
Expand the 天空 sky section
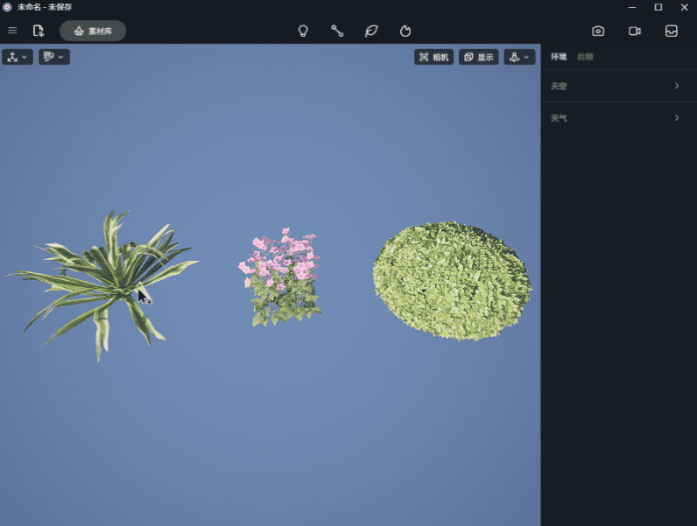pos(615,86)
